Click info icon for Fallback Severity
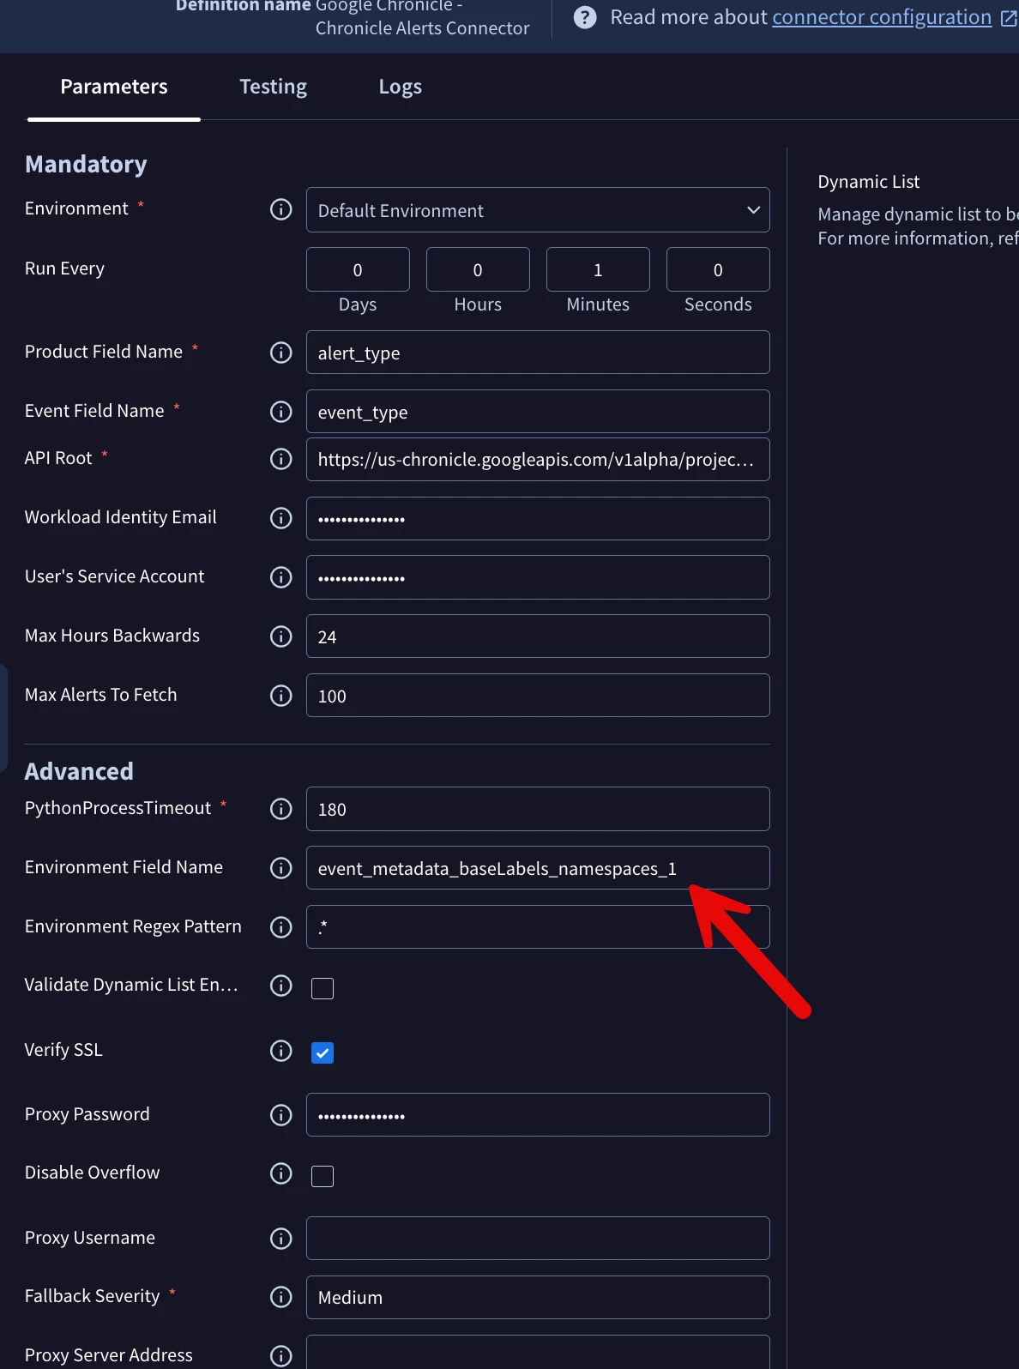1019x1369 pixels. (281, 1297)
